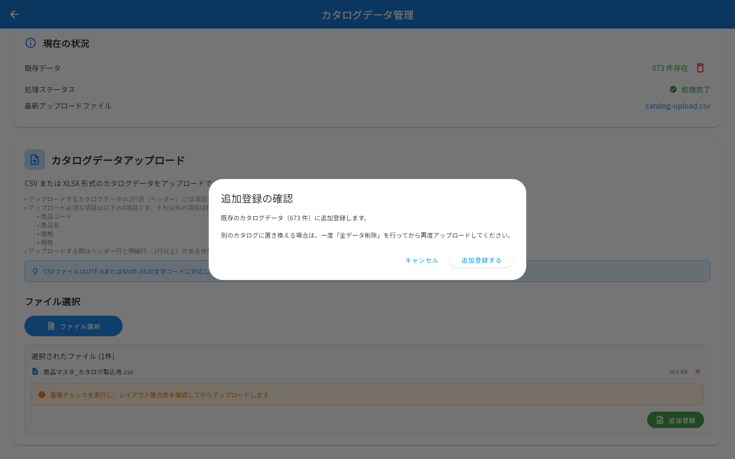Open catalog-upload.csv link
Viewport: 735px width, 459px height.
click(x=678, y=106)
